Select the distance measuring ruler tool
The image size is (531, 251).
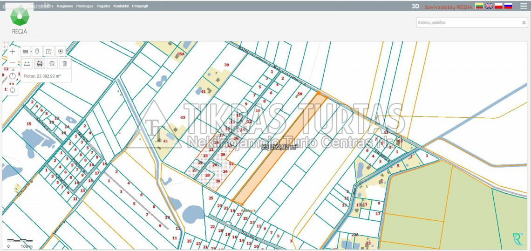tap(27, 64)
